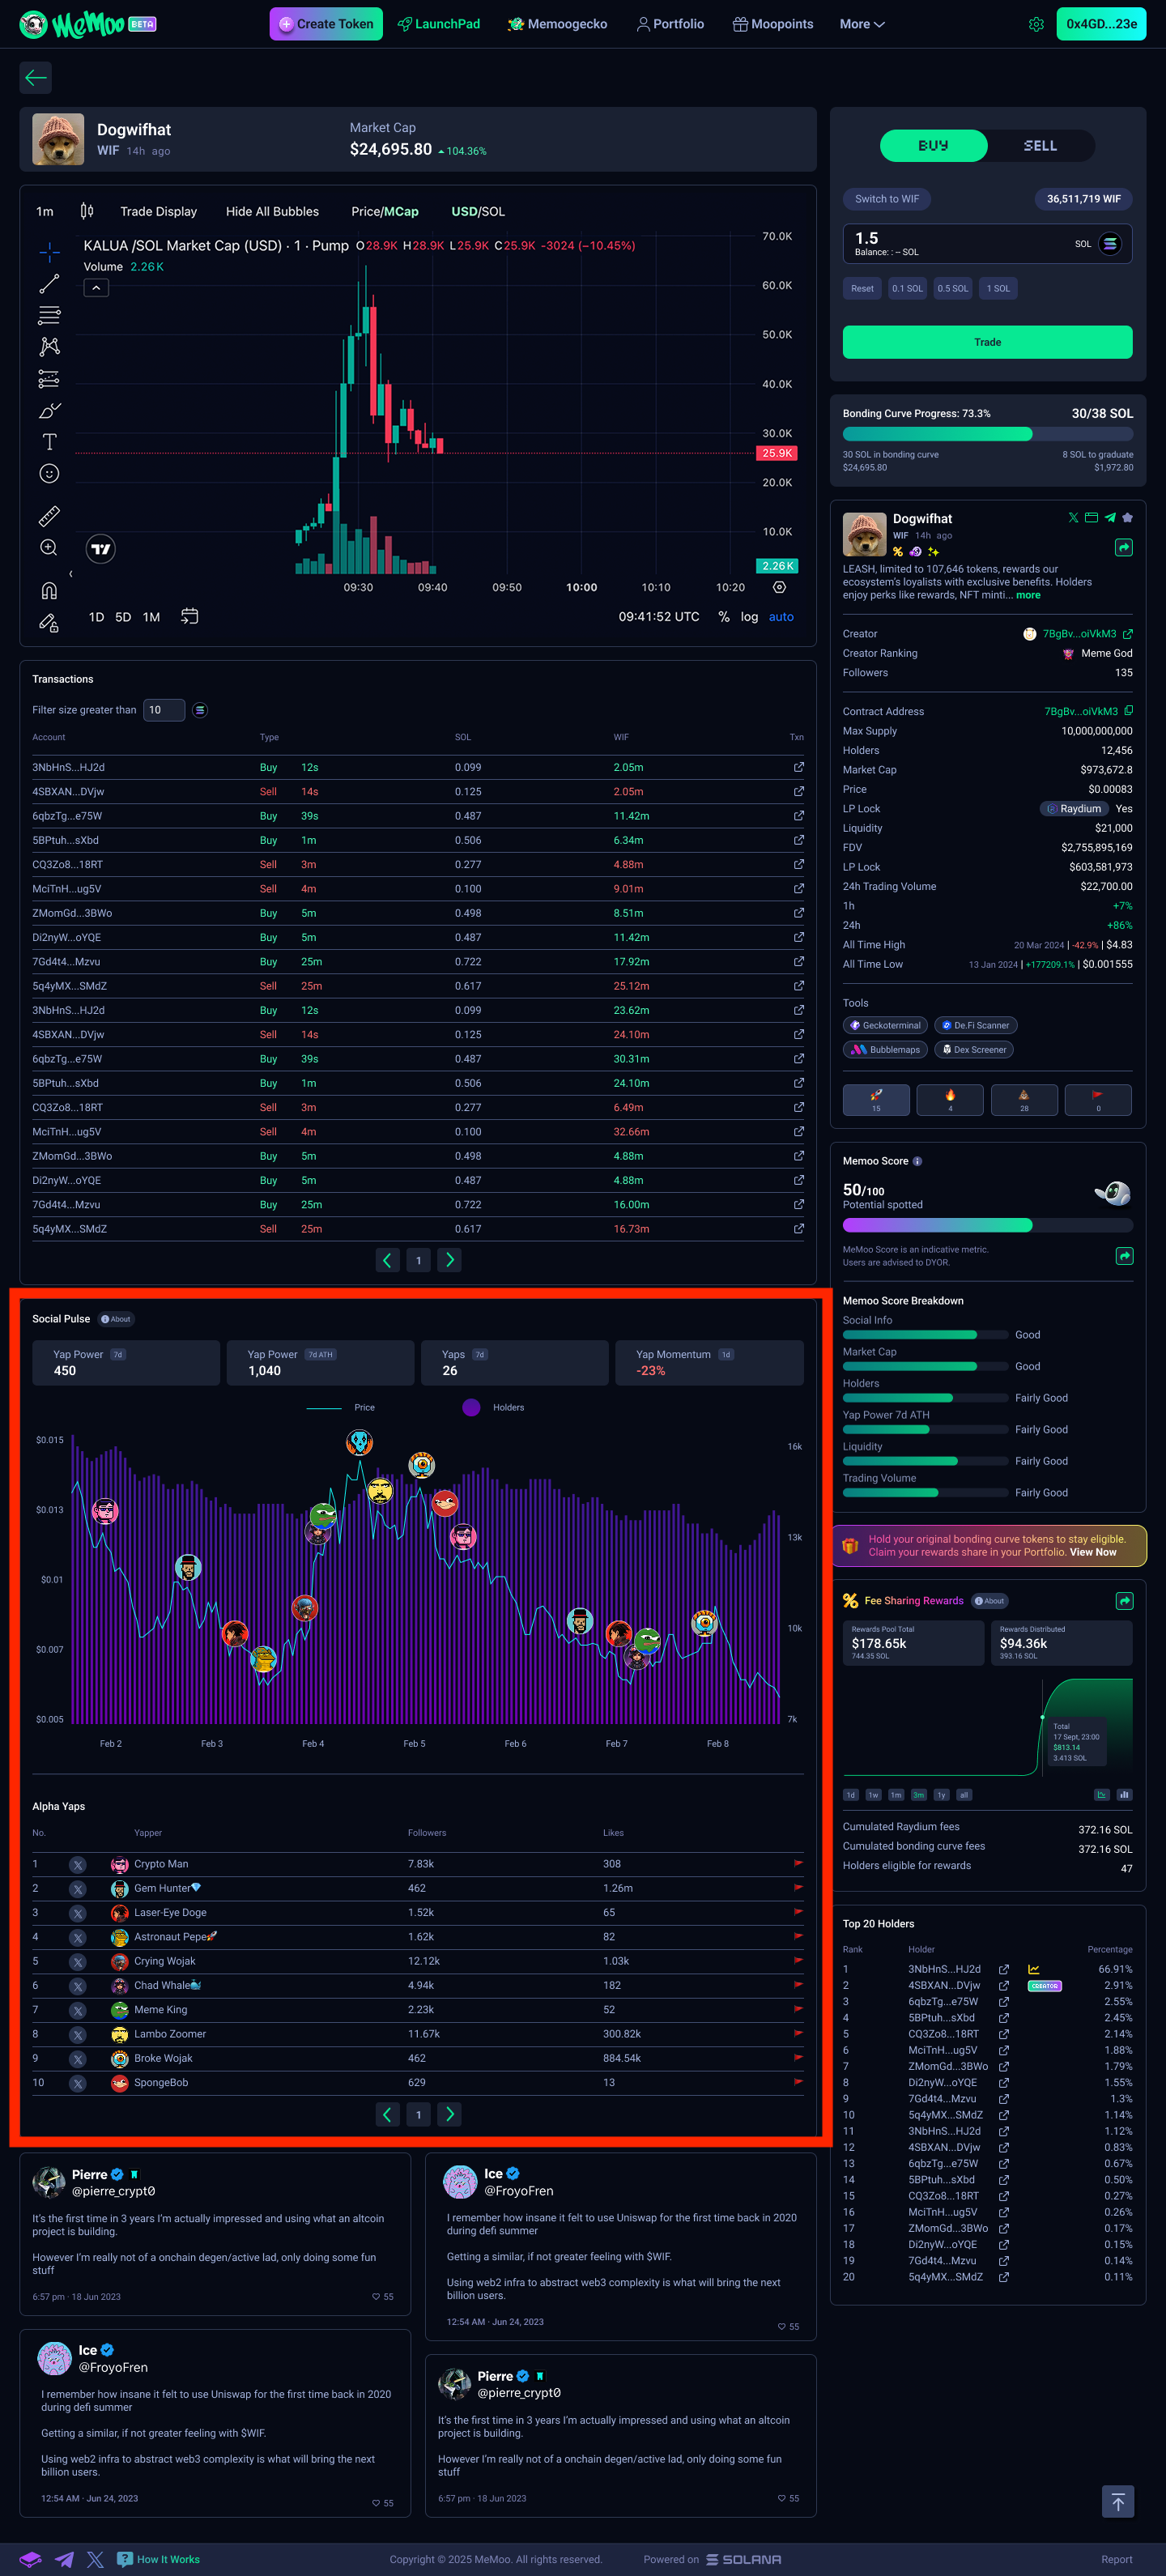Flag Crypto Man in Alpha Yaps
The height and width of the screenshot is (2576, 1166).
click(797, 1863)
